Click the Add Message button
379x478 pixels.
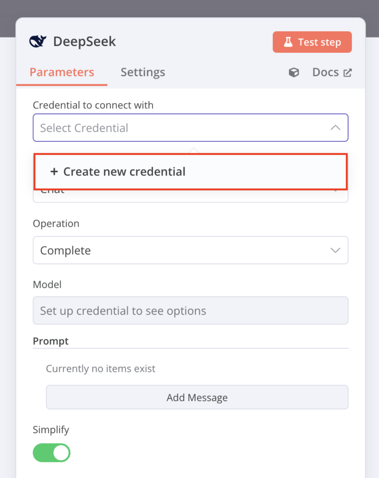197,397
